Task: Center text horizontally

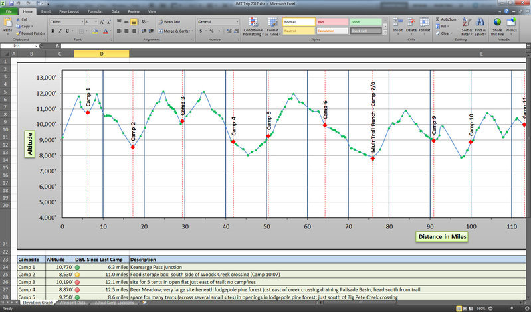Action: 126,31
